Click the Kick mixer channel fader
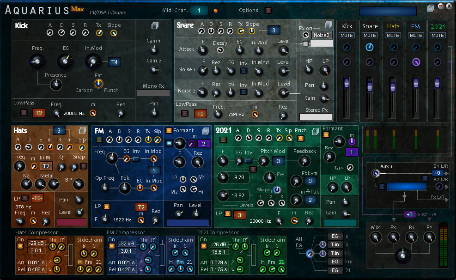 tap(347, 83)
